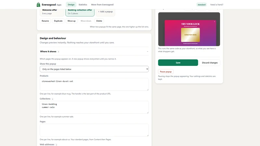Click the summer-sale collection entry
Screen dimensions: 260x146
pos(48,107)
